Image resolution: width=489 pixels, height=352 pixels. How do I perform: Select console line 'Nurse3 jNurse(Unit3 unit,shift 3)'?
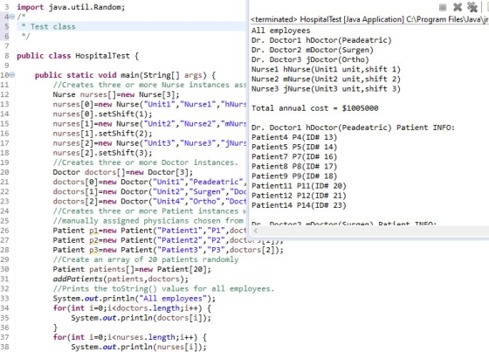click(x=326, y=88)
